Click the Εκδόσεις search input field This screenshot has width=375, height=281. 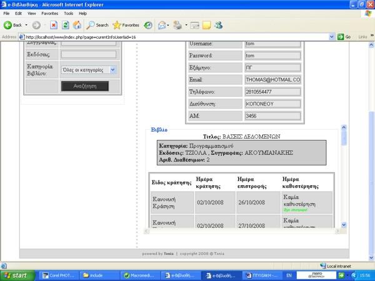point(89,54)
